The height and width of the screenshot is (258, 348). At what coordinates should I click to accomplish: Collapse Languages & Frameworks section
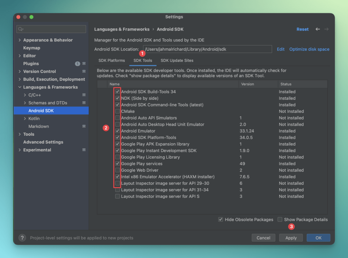point(20,87)
